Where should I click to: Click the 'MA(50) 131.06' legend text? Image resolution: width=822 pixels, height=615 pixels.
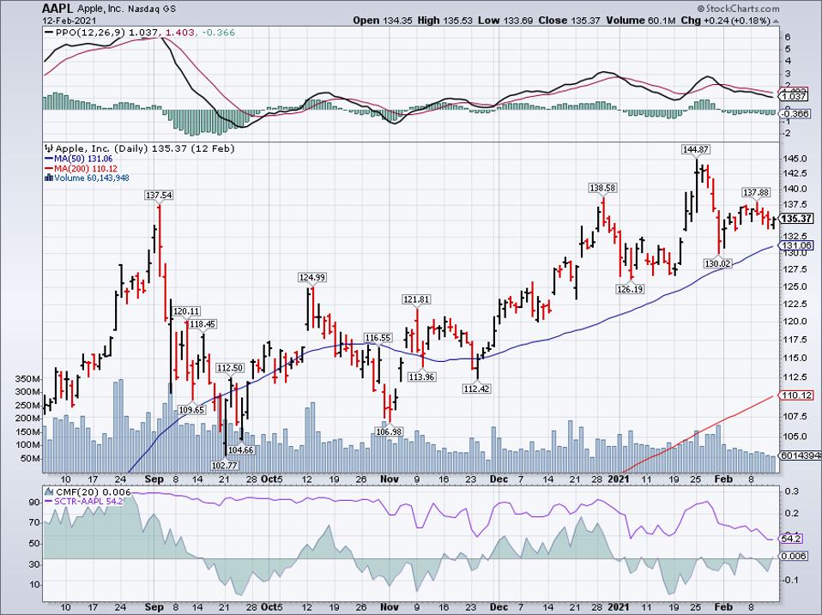pyautogui.click(x=83, y=159)
